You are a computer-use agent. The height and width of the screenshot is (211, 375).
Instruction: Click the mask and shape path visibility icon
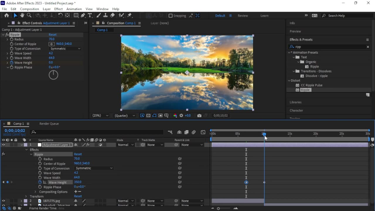coord(154,115)
